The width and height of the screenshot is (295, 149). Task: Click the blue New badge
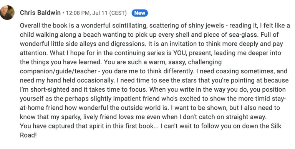pos(139,13)
